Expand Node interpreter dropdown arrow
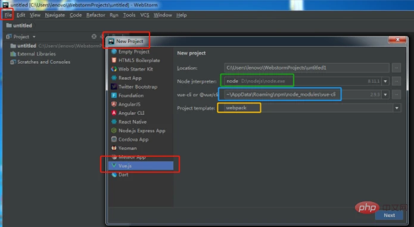Image resolution: width=414 pixels, height=227 pixels. (x=385, y=81)
